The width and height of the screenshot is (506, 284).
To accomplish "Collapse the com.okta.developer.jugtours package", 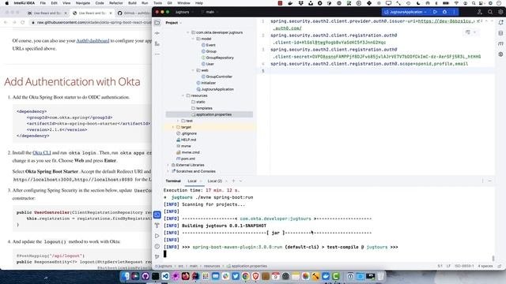I will pyautogui.click(x=188, y=32).
